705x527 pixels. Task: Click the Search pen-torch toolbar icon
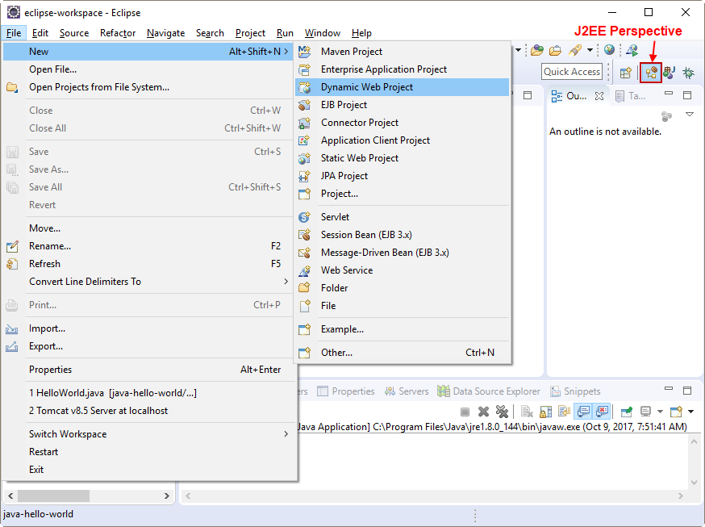575,50
